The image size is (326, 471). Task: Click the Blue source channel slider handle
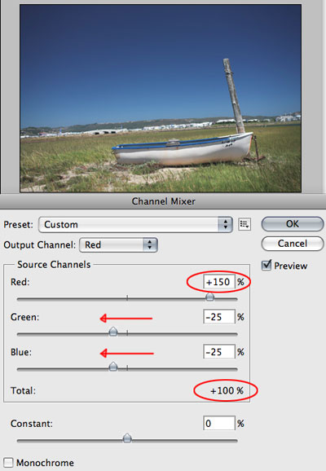click(x=113, y=367)
